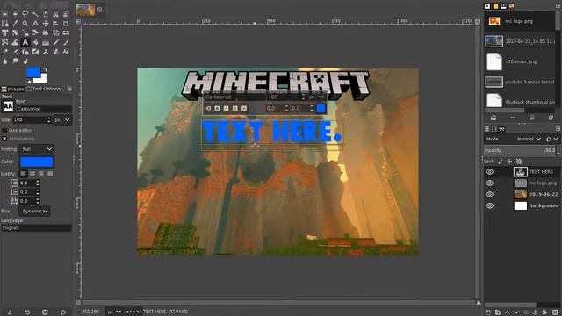Toggle lock alpha channel icon
This screenshot has height=316, width=562.
(519, 162)
